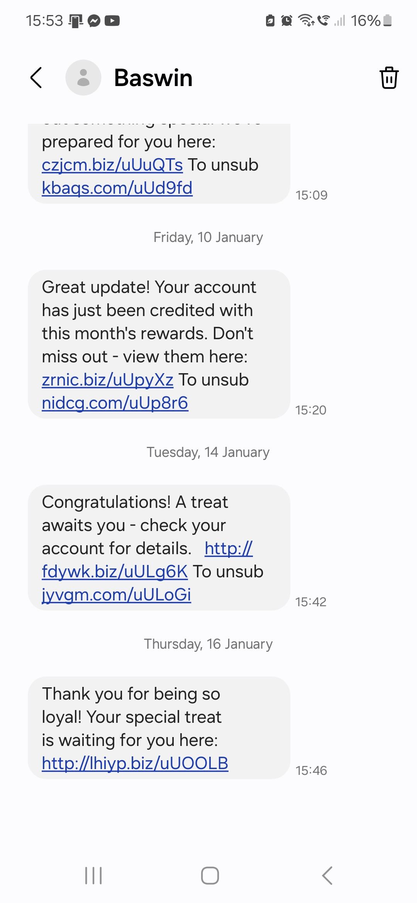Tap the Baswin conversation title
The image size is (417, 903).
pos(153,78)
